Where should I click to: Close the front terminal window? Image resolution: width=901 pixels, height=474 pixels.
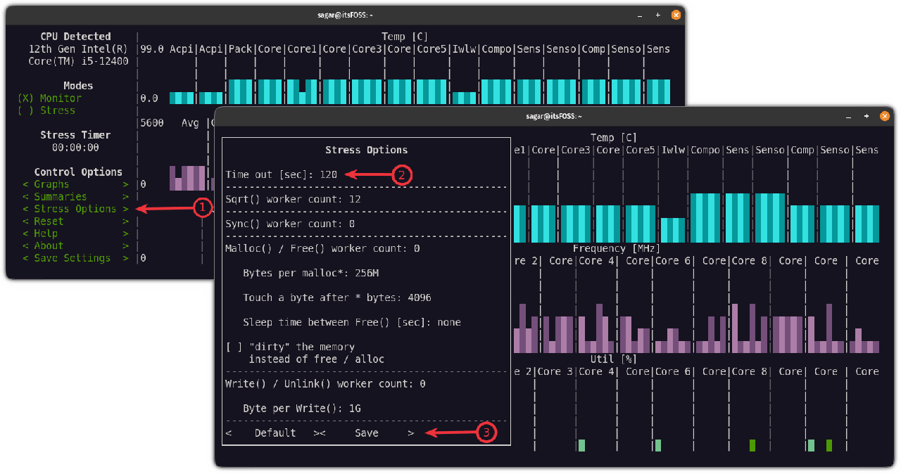click(x=886, y=116)
